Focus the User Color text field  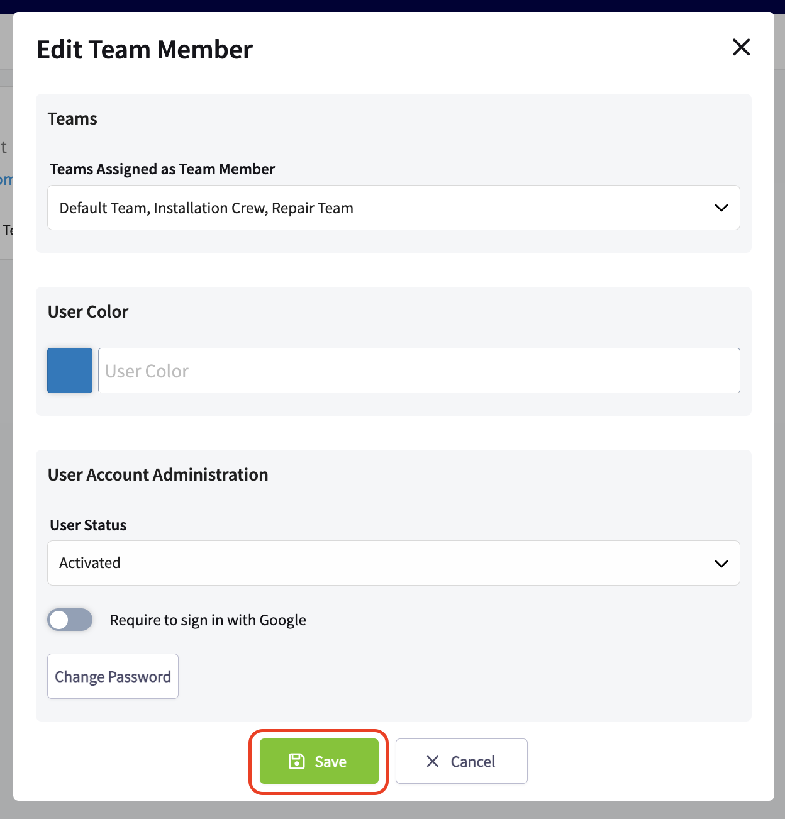click(x=419, y=370)
